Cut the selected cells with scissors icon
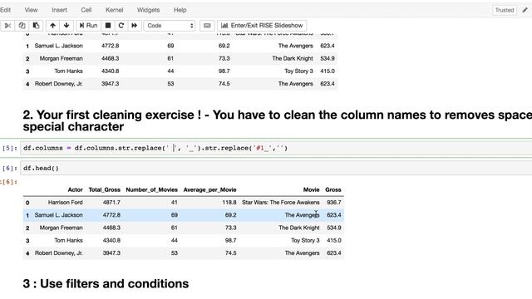This screenshot has height=299, width=532. point(7,26)
